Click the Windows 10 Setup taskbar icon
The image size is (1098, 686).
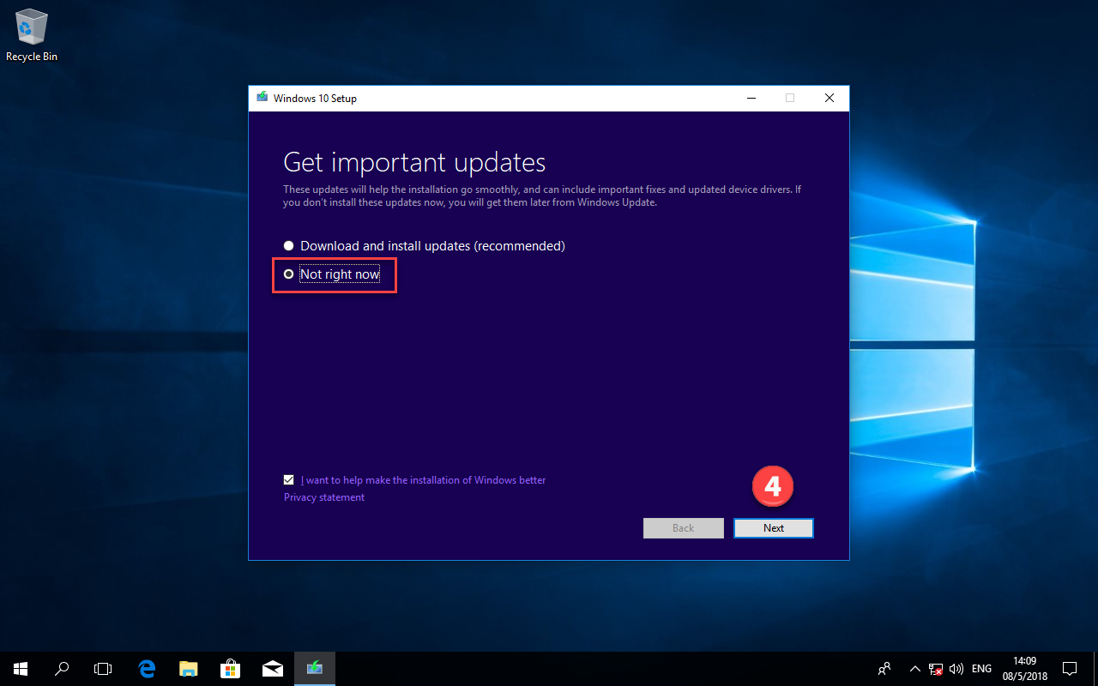point(315,669)
